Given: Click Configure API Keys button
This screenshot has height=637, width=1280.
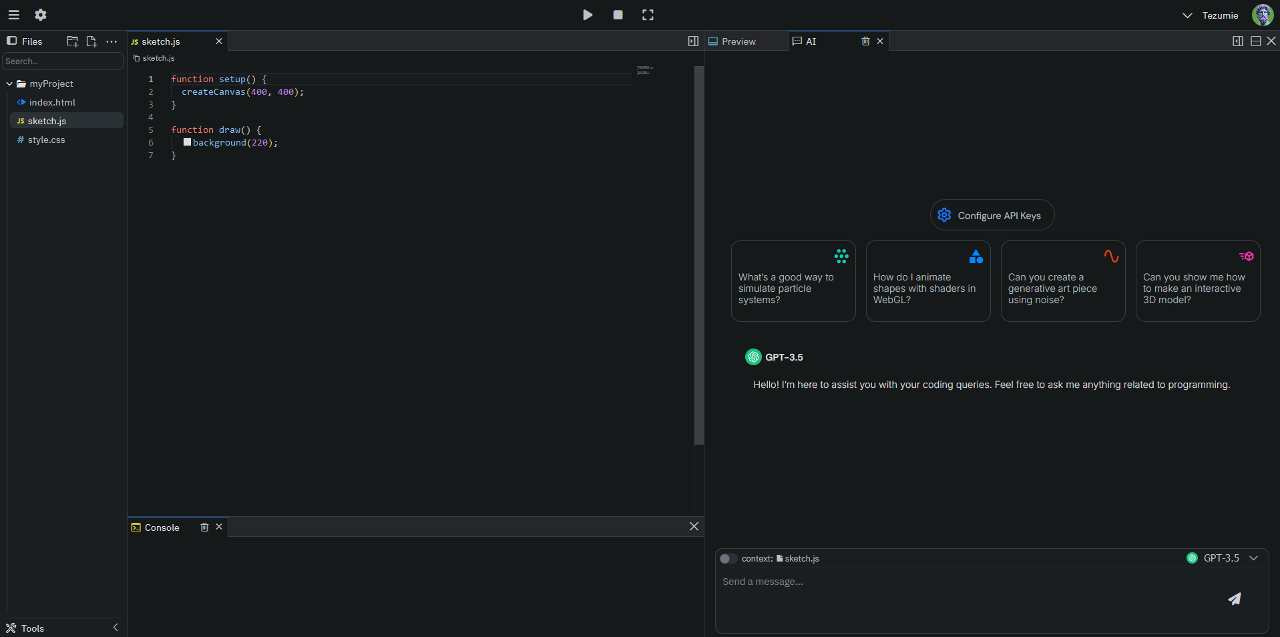Looking at the screenshot, I should click(992, 216).
